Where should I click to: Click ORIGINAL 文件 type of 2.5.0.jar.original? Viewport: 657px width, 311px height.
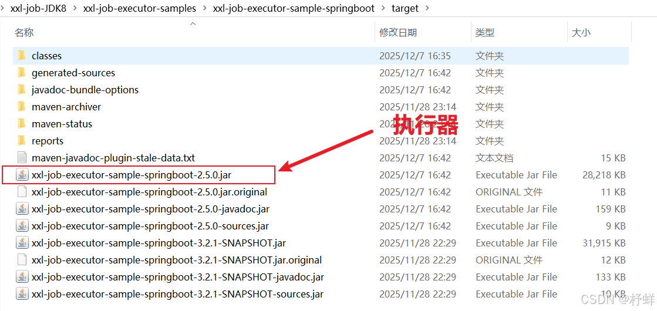[509, 192]
